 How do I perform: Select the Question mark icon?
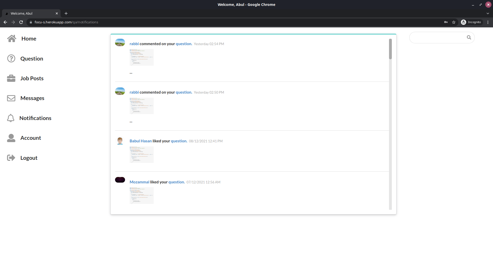11,58
